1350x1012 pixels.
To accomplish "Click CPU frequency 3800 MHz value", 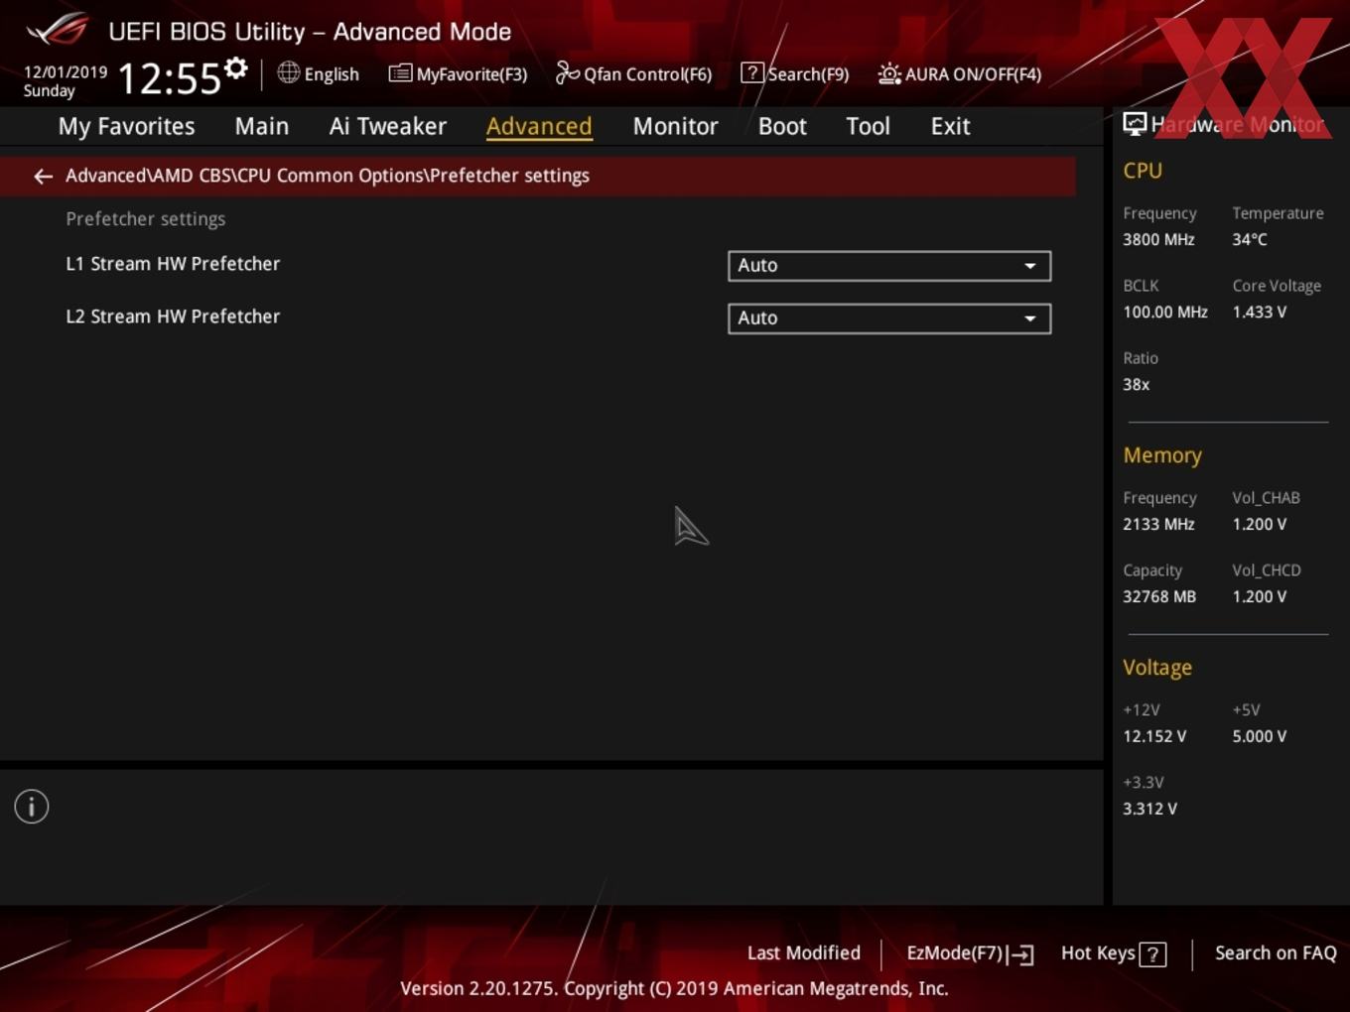I will click(1158, 240).
